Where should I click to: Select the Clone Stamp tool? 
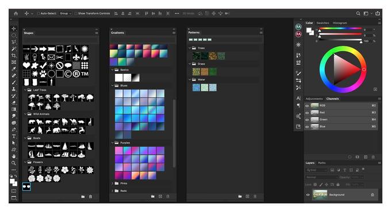(x=14, y=89)
